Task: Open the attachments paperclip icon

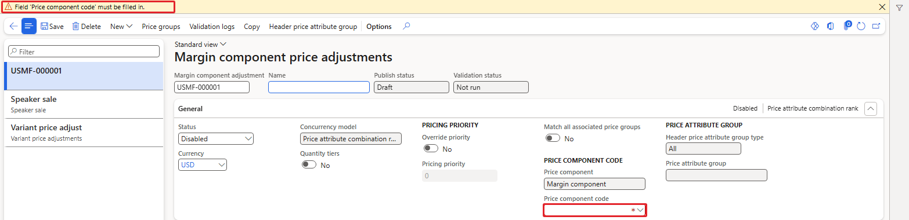Action: 847,26
